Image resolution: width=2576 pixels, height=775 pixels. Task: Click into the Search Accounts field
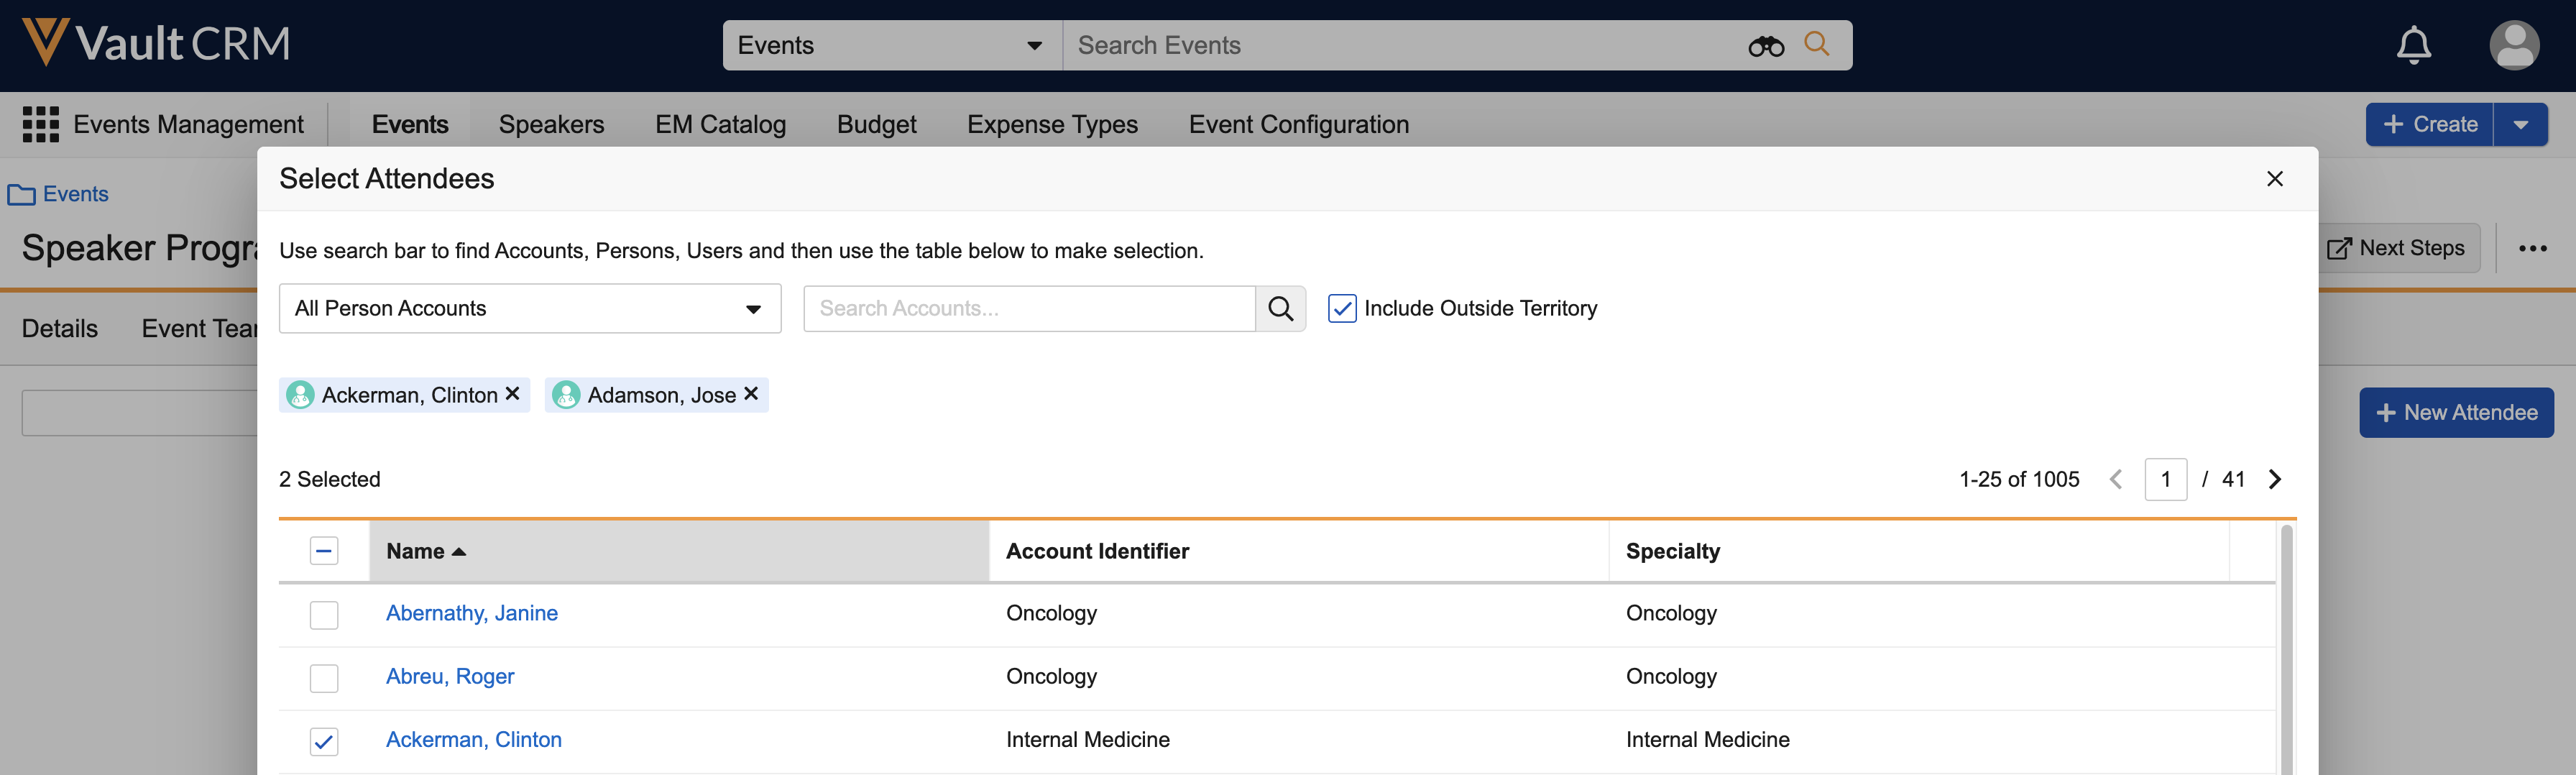pos(1028,308)
